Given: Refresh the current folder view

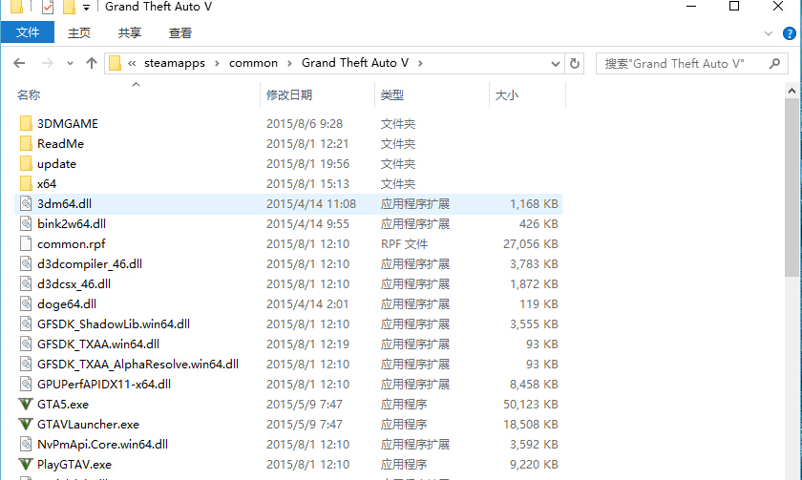Looking at the screenshot, I should [575, 63].
